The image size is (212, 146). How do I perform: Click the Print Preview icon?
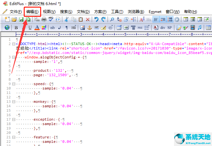[x=37, y=20]
